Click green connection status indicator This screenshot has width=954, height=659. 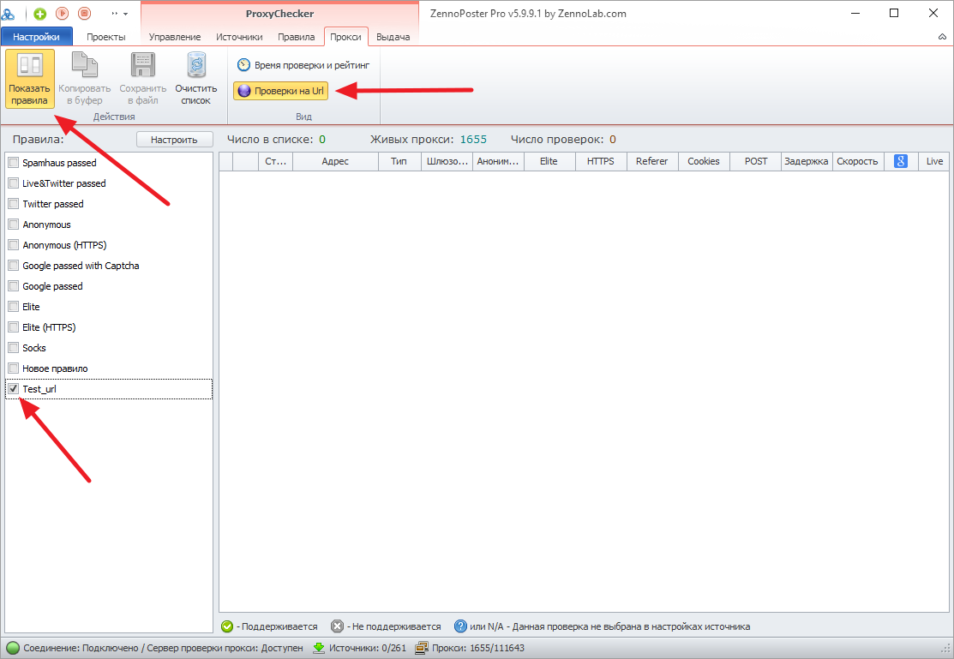coord(13,648)
